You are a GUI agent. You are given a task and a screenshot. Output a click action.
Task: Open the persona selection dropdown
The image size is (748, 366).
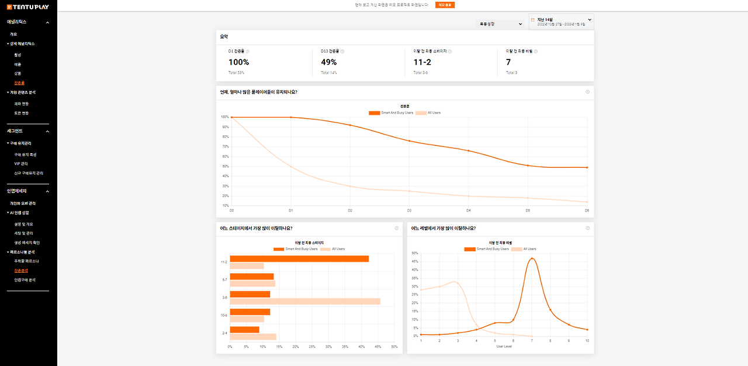tap(500, 24)
